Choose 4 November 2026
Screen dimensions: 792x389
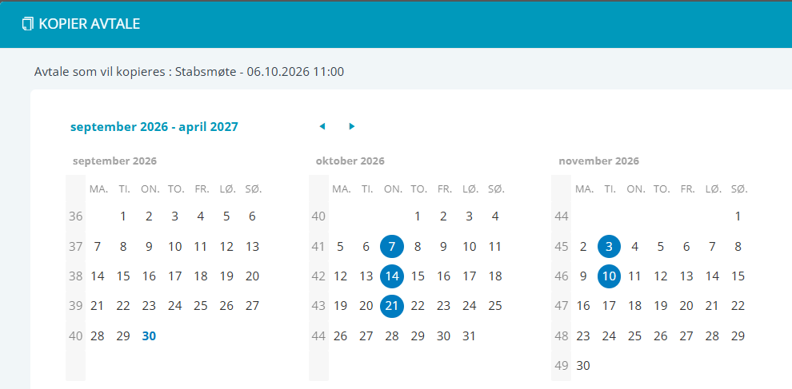(635, 247)
